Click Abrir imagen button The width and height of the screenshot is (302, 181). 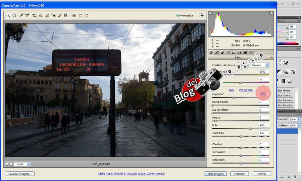point(215,174)
